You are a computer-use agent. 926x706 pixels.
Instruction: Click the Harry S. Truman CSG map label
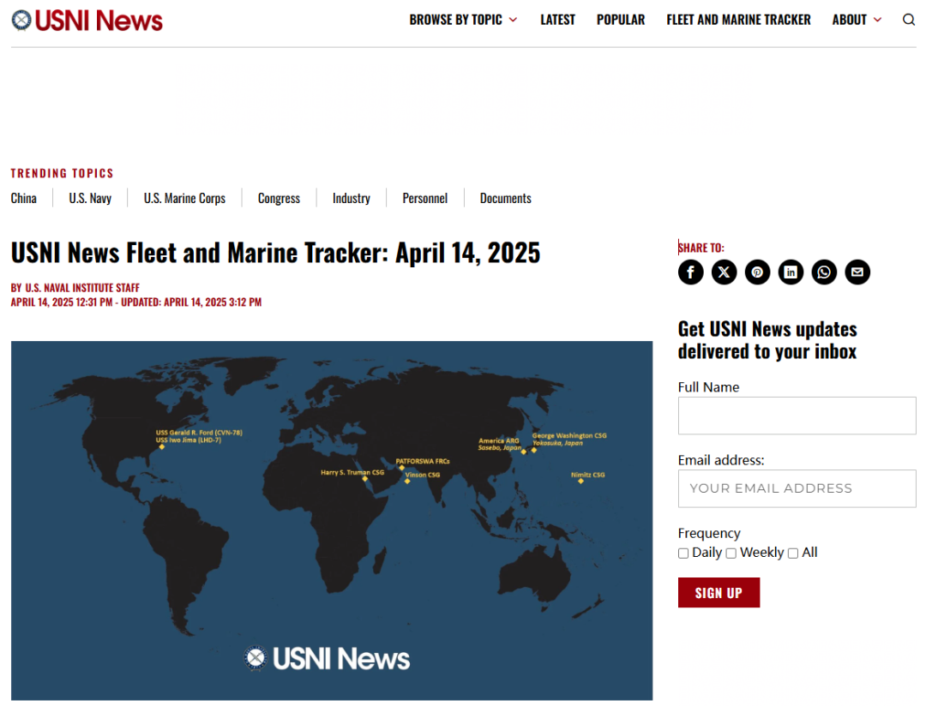click(352, 472)
